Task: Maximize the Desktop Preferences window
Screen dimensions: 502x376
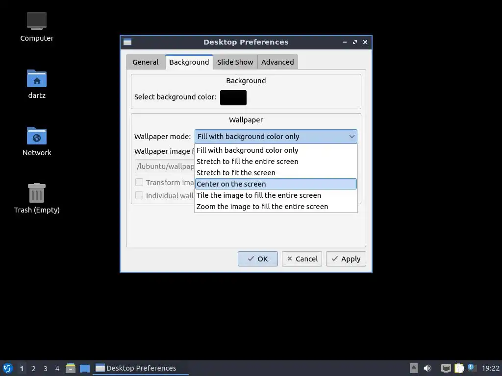Action: [355, 42]
